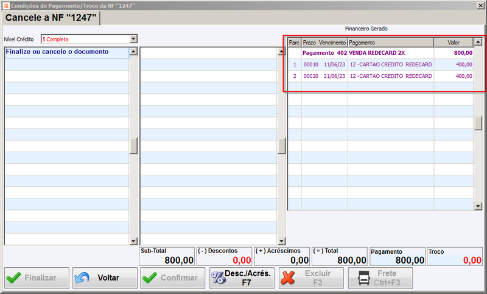Click scroll up arrow of the middle list

[x=281, y=51]
